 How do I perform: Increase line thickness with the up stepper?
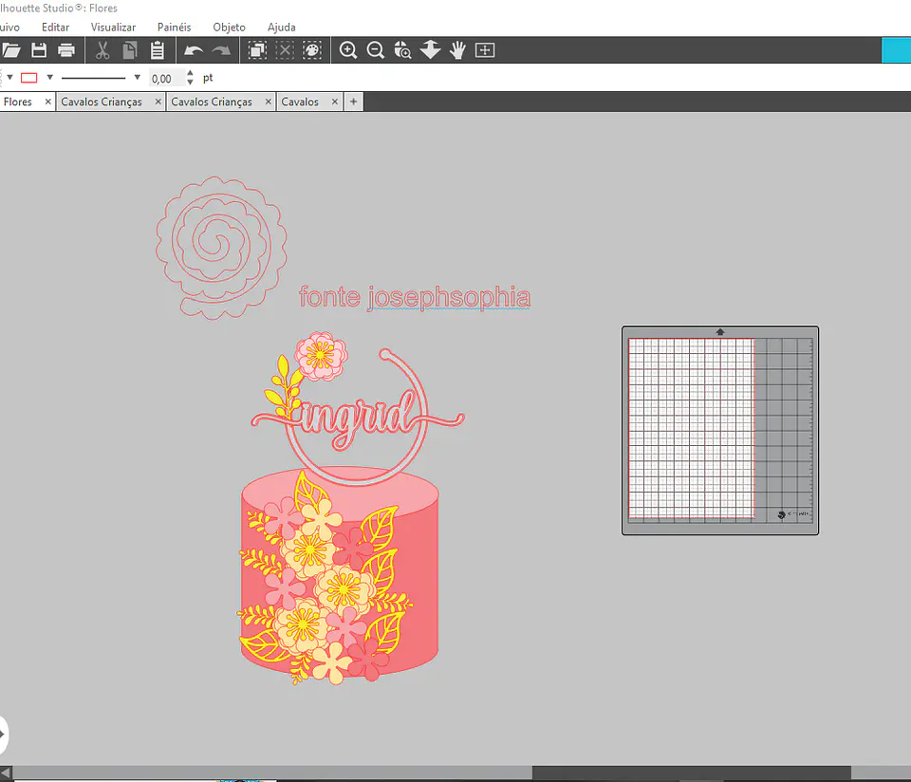(190, 73)
